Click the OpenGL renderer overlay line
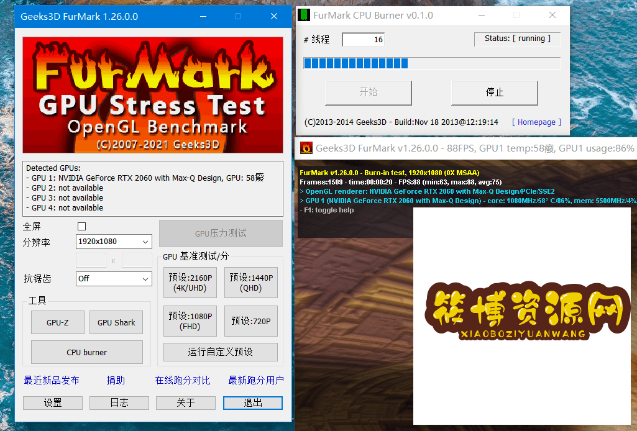The height and width of the screenshot is (431, 637). pyautogui.click(x=427, y=191)
